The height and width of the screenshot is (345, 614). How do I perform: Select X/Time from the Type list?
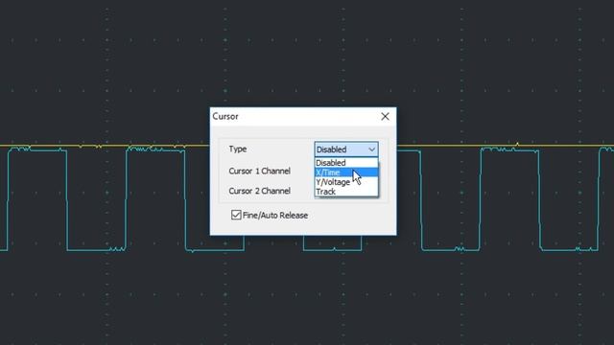[346, 172]
